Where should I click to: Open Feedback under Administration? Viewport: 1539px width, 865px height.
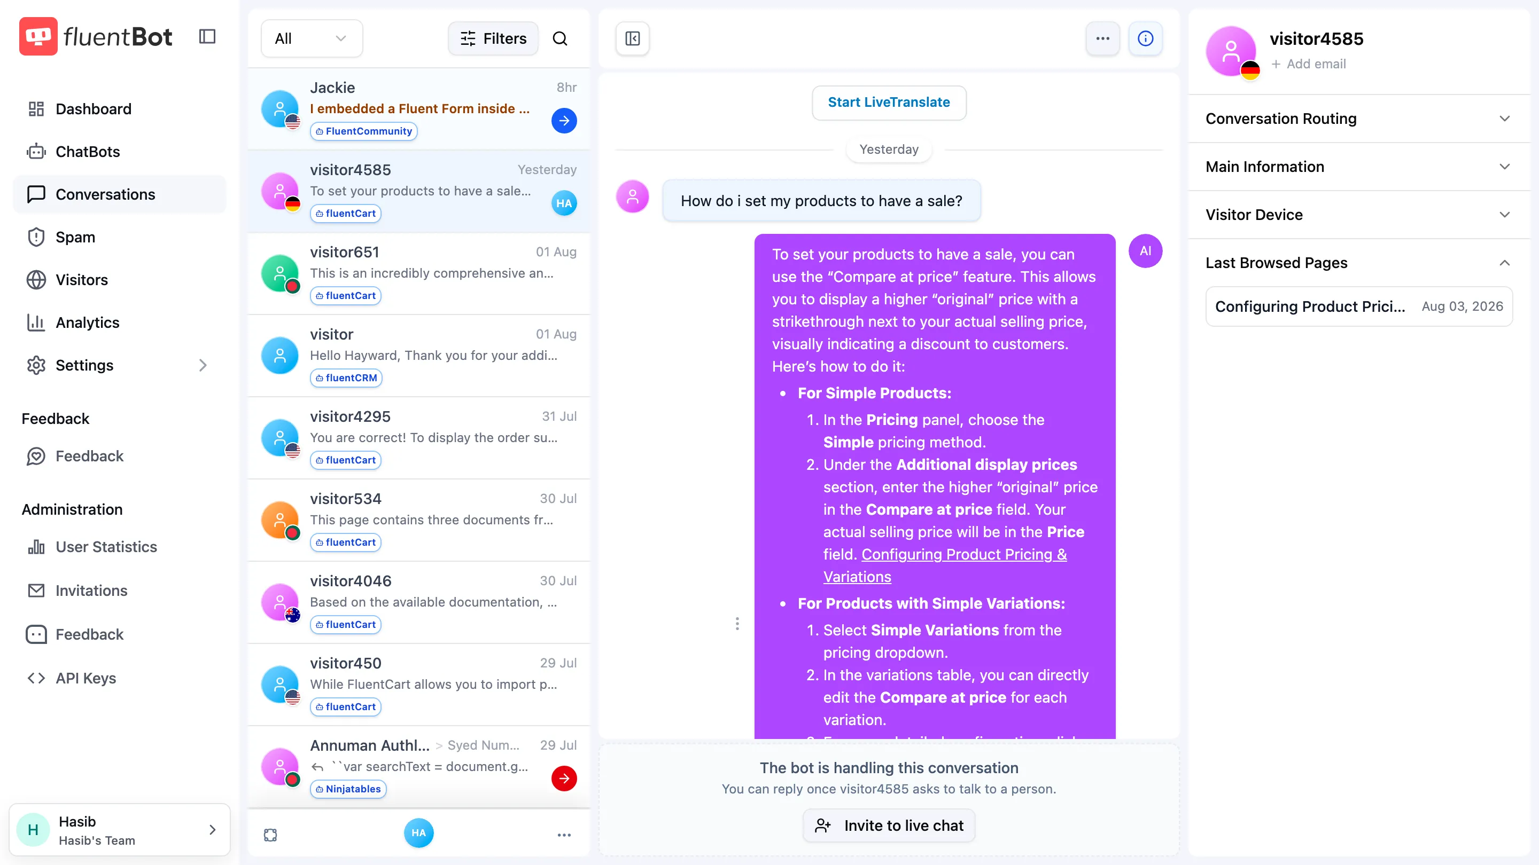point(120,634)
